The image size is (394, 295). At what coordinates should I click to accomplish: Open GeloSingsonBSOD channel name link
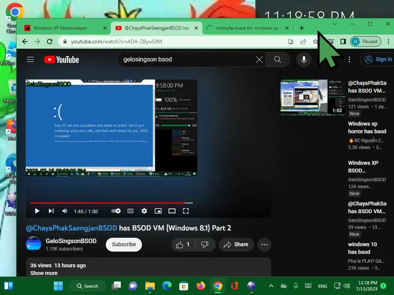click(x=71, y=241)
